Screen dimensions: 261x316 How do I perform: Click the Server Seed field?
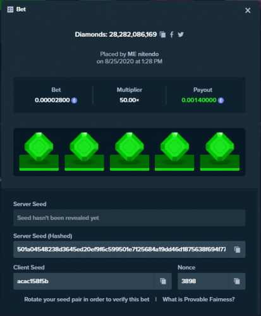[130, 218]
